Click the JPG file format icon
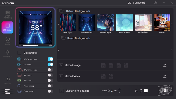Screen dimensions: 176x99 pos(103,65)
